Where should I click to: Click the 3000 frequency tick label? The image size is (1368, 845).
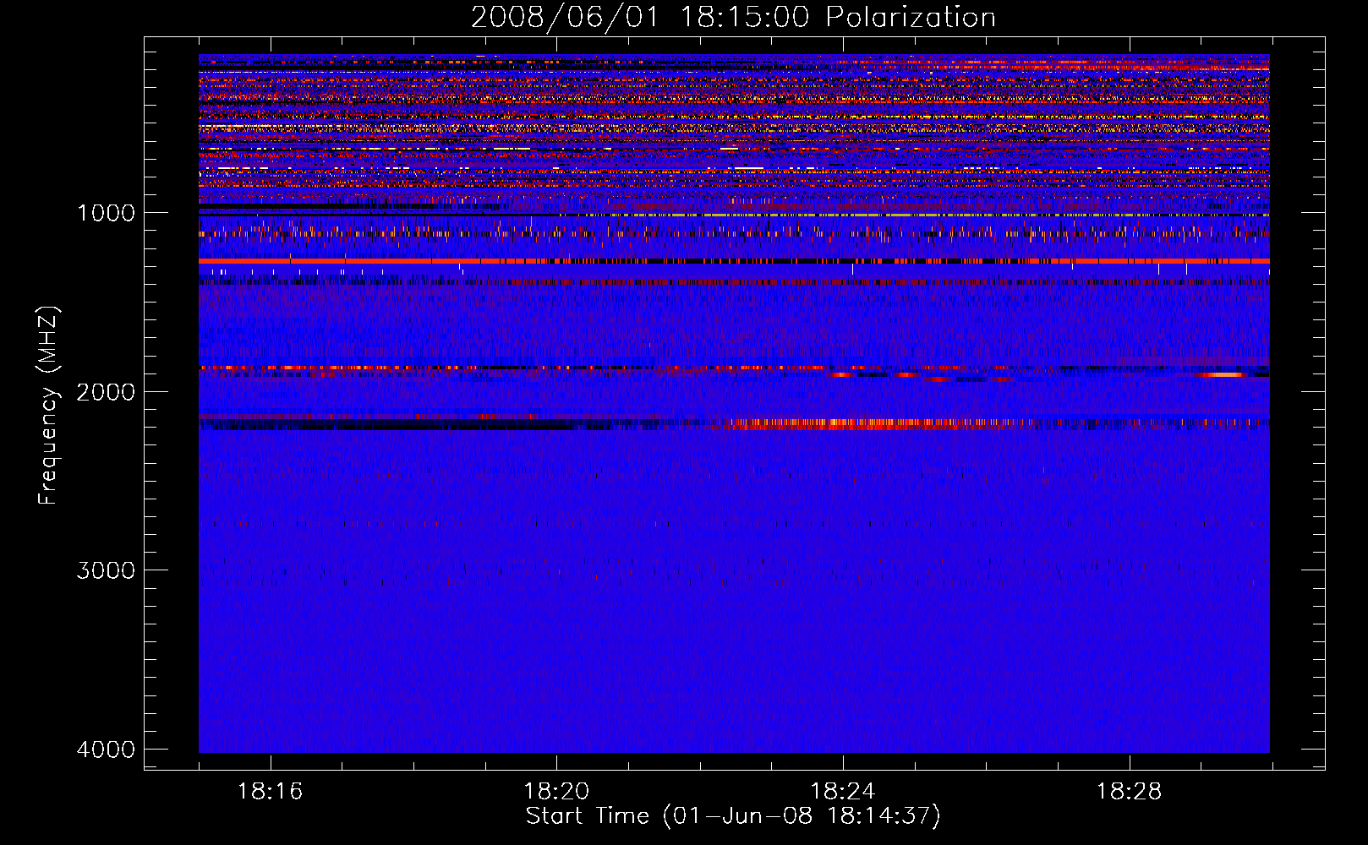tap(106, 570)
